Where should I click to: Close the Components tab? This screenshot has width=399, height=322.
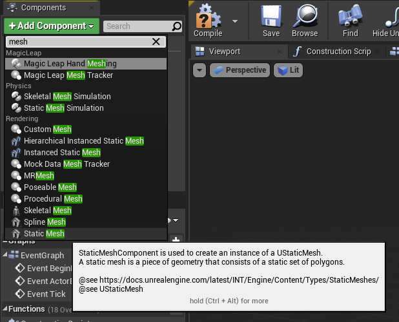(x=92, y=8)
